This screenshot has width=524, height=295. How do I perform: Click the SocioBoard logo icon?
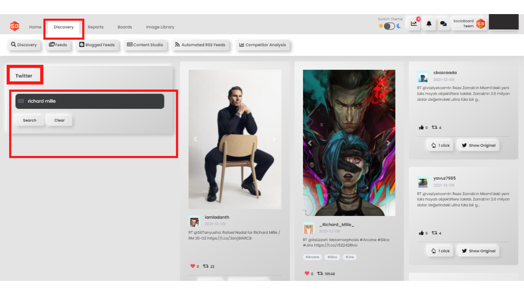click(x=14, y=26)
